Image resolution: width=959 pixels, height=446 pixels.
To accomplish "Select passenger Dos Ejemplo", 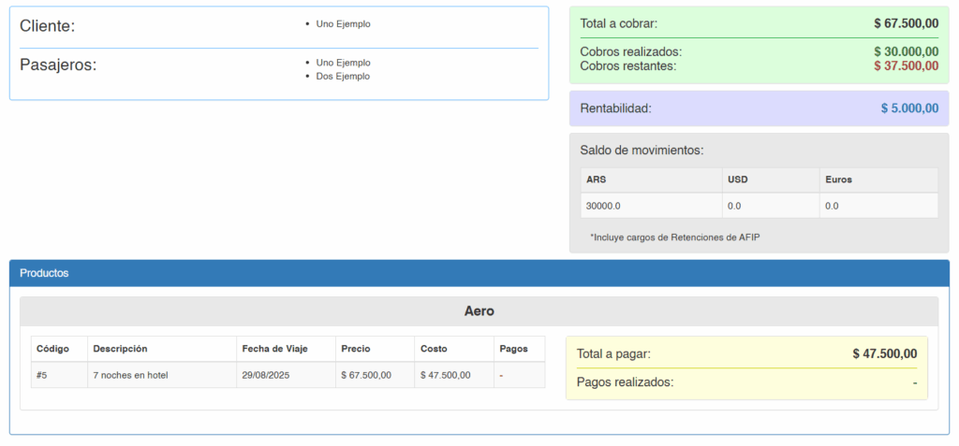I will [343, 77].
